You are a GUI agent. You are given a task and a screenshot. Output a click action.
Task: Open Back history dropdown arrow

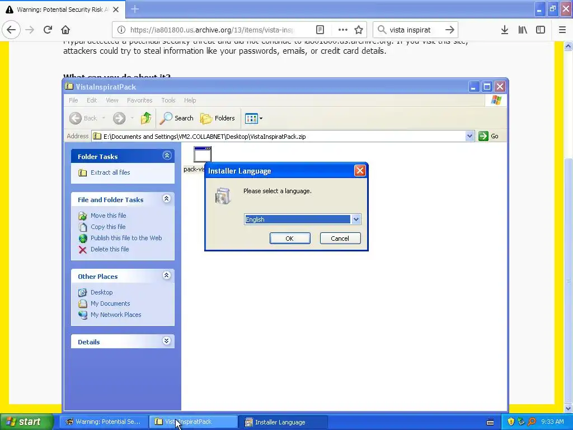click(104, 118)
